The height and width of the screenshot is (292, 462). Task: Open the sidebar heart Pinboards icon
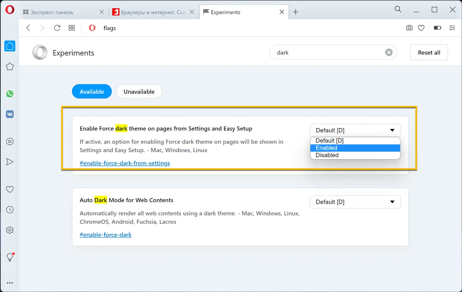(10, 189)
